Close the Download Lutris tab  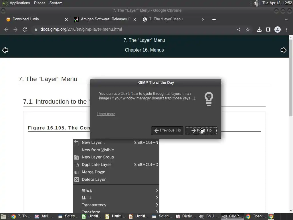[66, 19]
